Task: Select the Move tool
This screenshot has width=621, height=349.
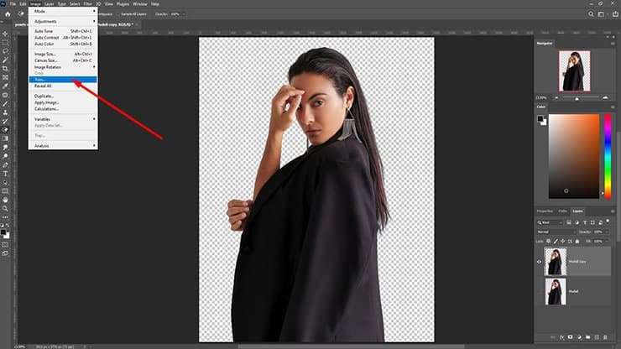Action: pyautogui.click(x=5, y=34)
